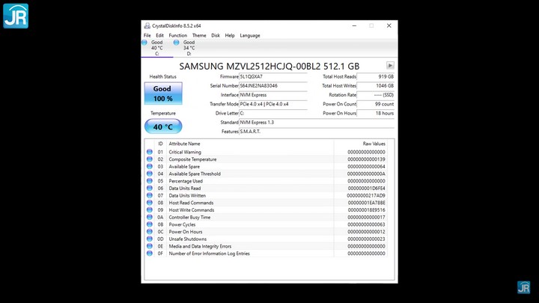Open the Help menu
The width and height of the screenshot is (539, 303).
pyautogui.click(x=230, y=35)
